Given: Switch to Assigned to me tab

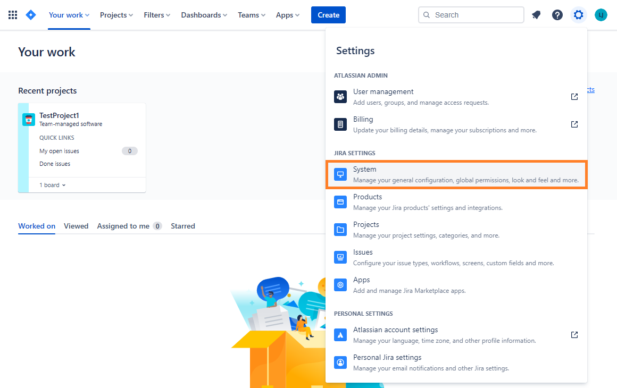Looking at the screenshot, I should pyautogui.click(x=123, y=226).
